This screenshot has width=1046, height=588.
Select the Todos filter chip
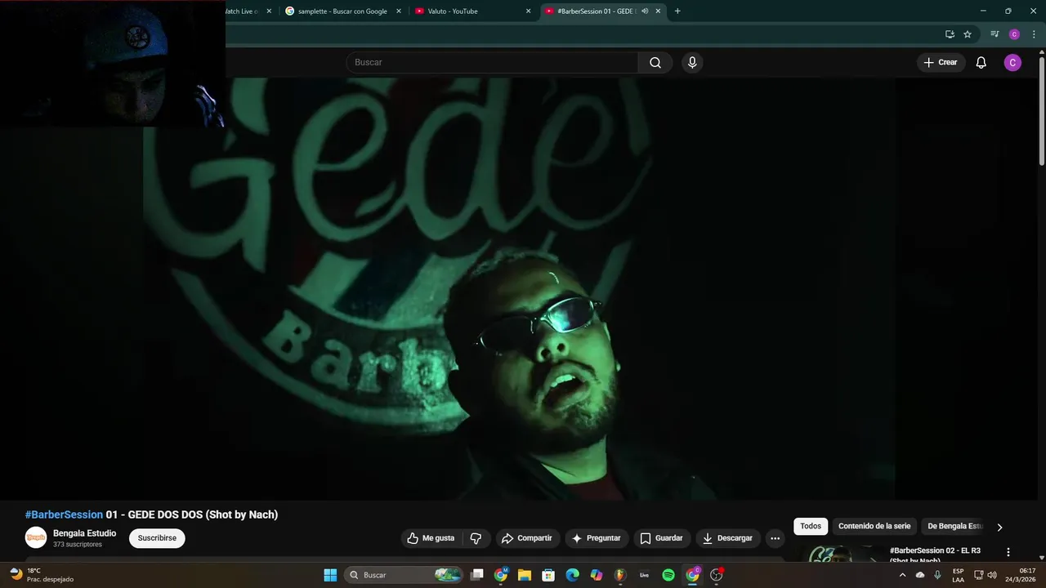(811, 527)
